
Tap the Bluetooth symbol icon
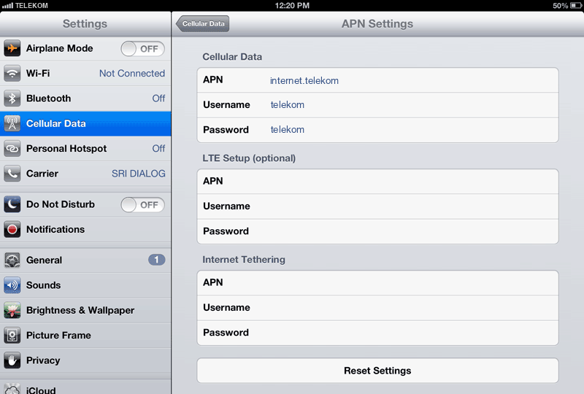[12, 98]
